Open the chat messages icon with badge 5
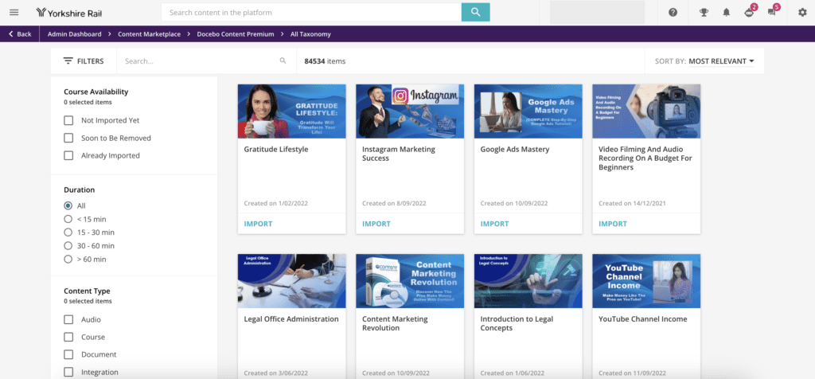815x379 pixels. point(772,12)
